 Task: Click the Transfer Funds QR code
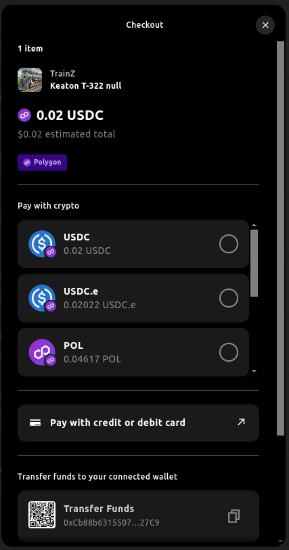coord(42,515)
